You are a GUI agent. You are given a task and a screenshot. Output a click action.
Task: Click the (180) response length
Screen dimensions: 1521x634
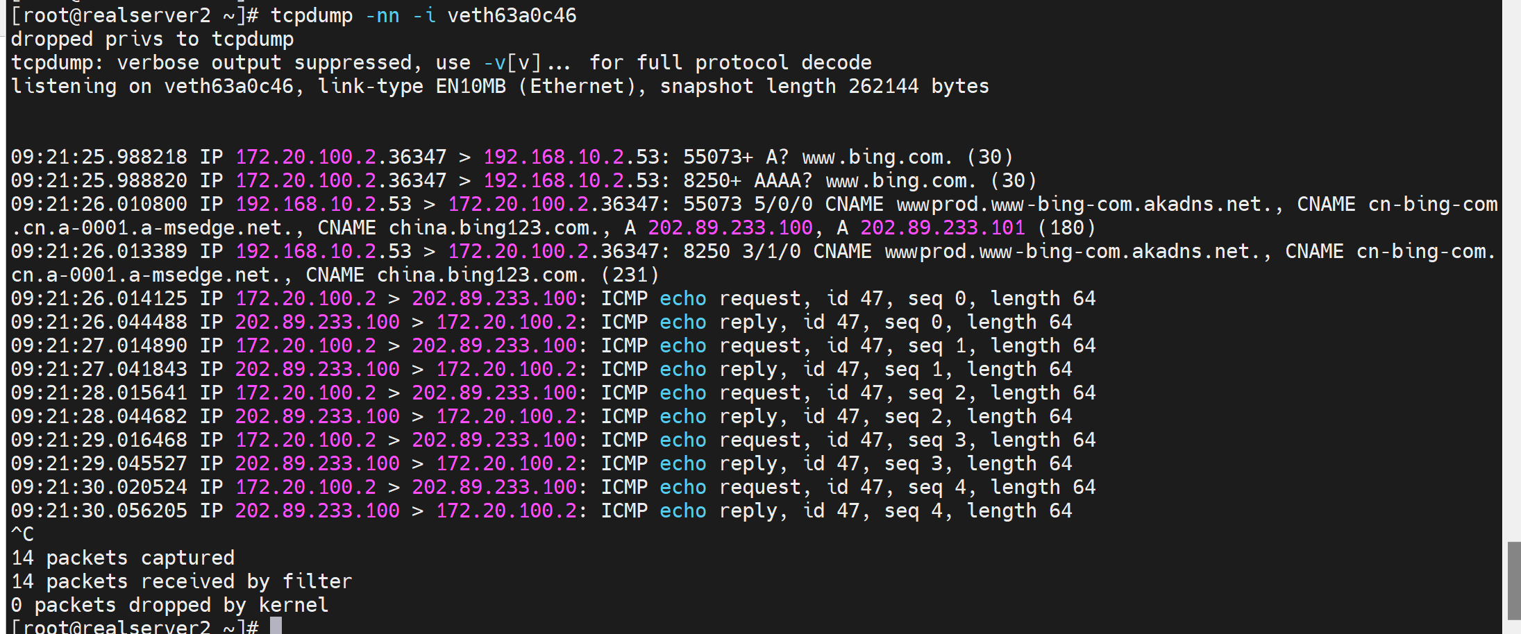click(x=1066, y=228)
